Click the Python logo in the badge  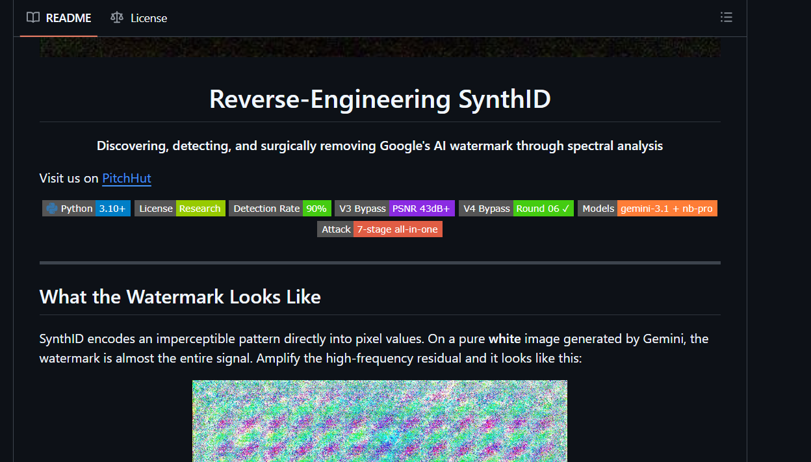(x=51, y=209)
